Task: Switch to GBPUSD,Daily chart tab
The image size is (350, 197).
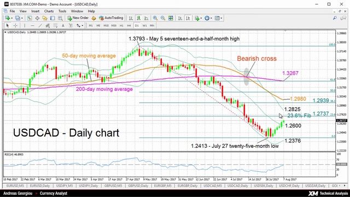Action: [138, 186]
